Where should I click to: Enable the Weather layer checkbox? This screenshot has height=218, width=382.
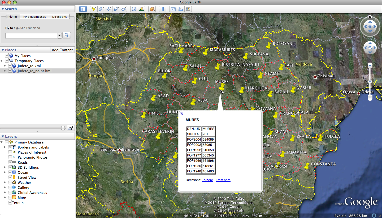(x=10, y=182)
